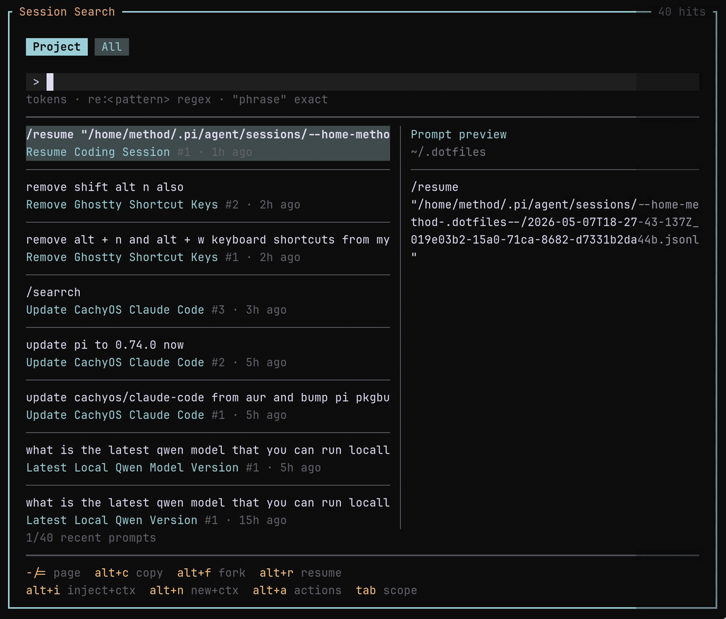726x619 pixels.
Task: Open 'Remove Ghostty Shortcut Keys #1' session
Action: [x=163, y=258]
